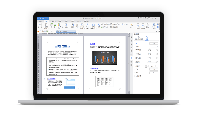The width and height of the screenshot is (197, 118).
Task: Switch to the 表示 ribbon tab
Action: pyautogui.click(x=73, y=21)
